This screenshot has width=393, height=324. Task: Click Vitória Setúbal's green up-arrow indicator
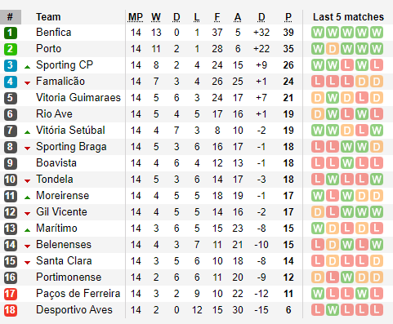[27, 132]
